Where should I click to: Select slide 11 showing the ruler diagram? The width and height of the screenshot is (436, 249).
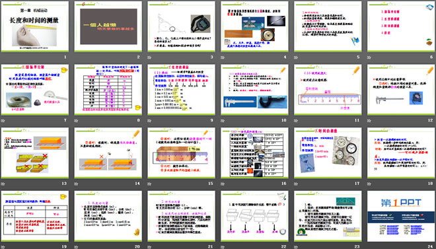pyautogui.click(x=328, y=90)
